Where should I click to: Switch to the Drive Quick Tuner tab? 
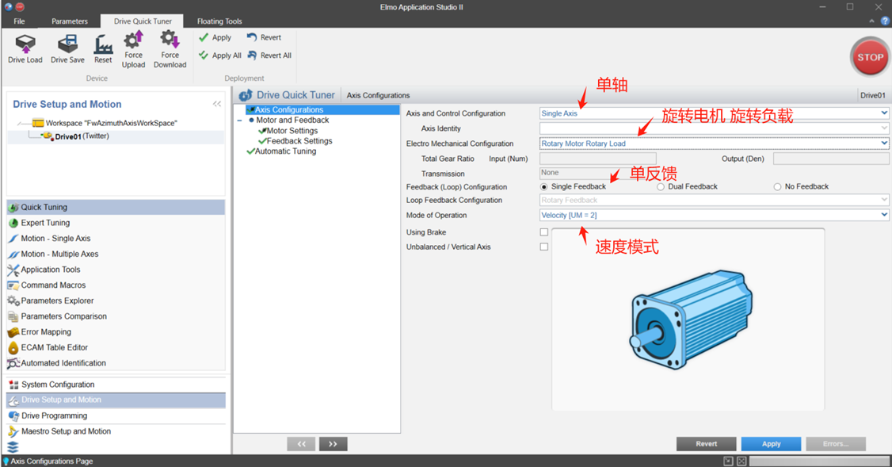(143, 21)
